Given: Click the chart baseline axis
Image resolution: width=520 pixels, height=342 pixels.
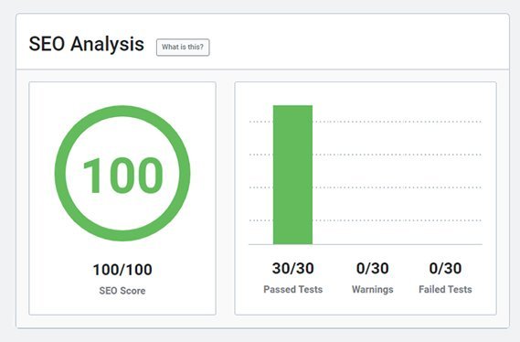Looking at the screenshot, I should (x=366, y=244).
